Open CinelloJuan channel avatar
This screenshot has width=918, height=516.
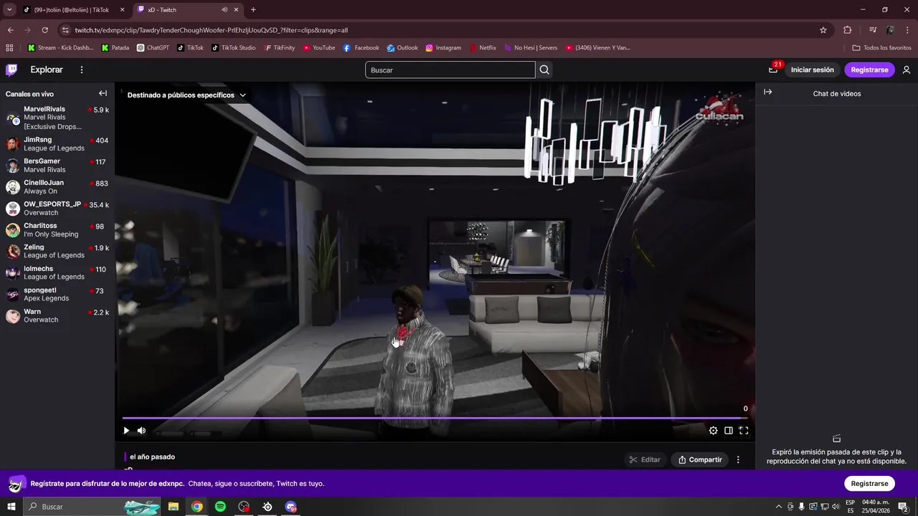click(13, 187)
